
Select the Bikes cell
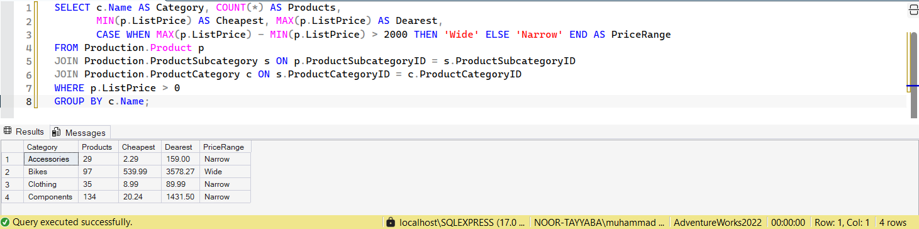[x=52, y=172]
